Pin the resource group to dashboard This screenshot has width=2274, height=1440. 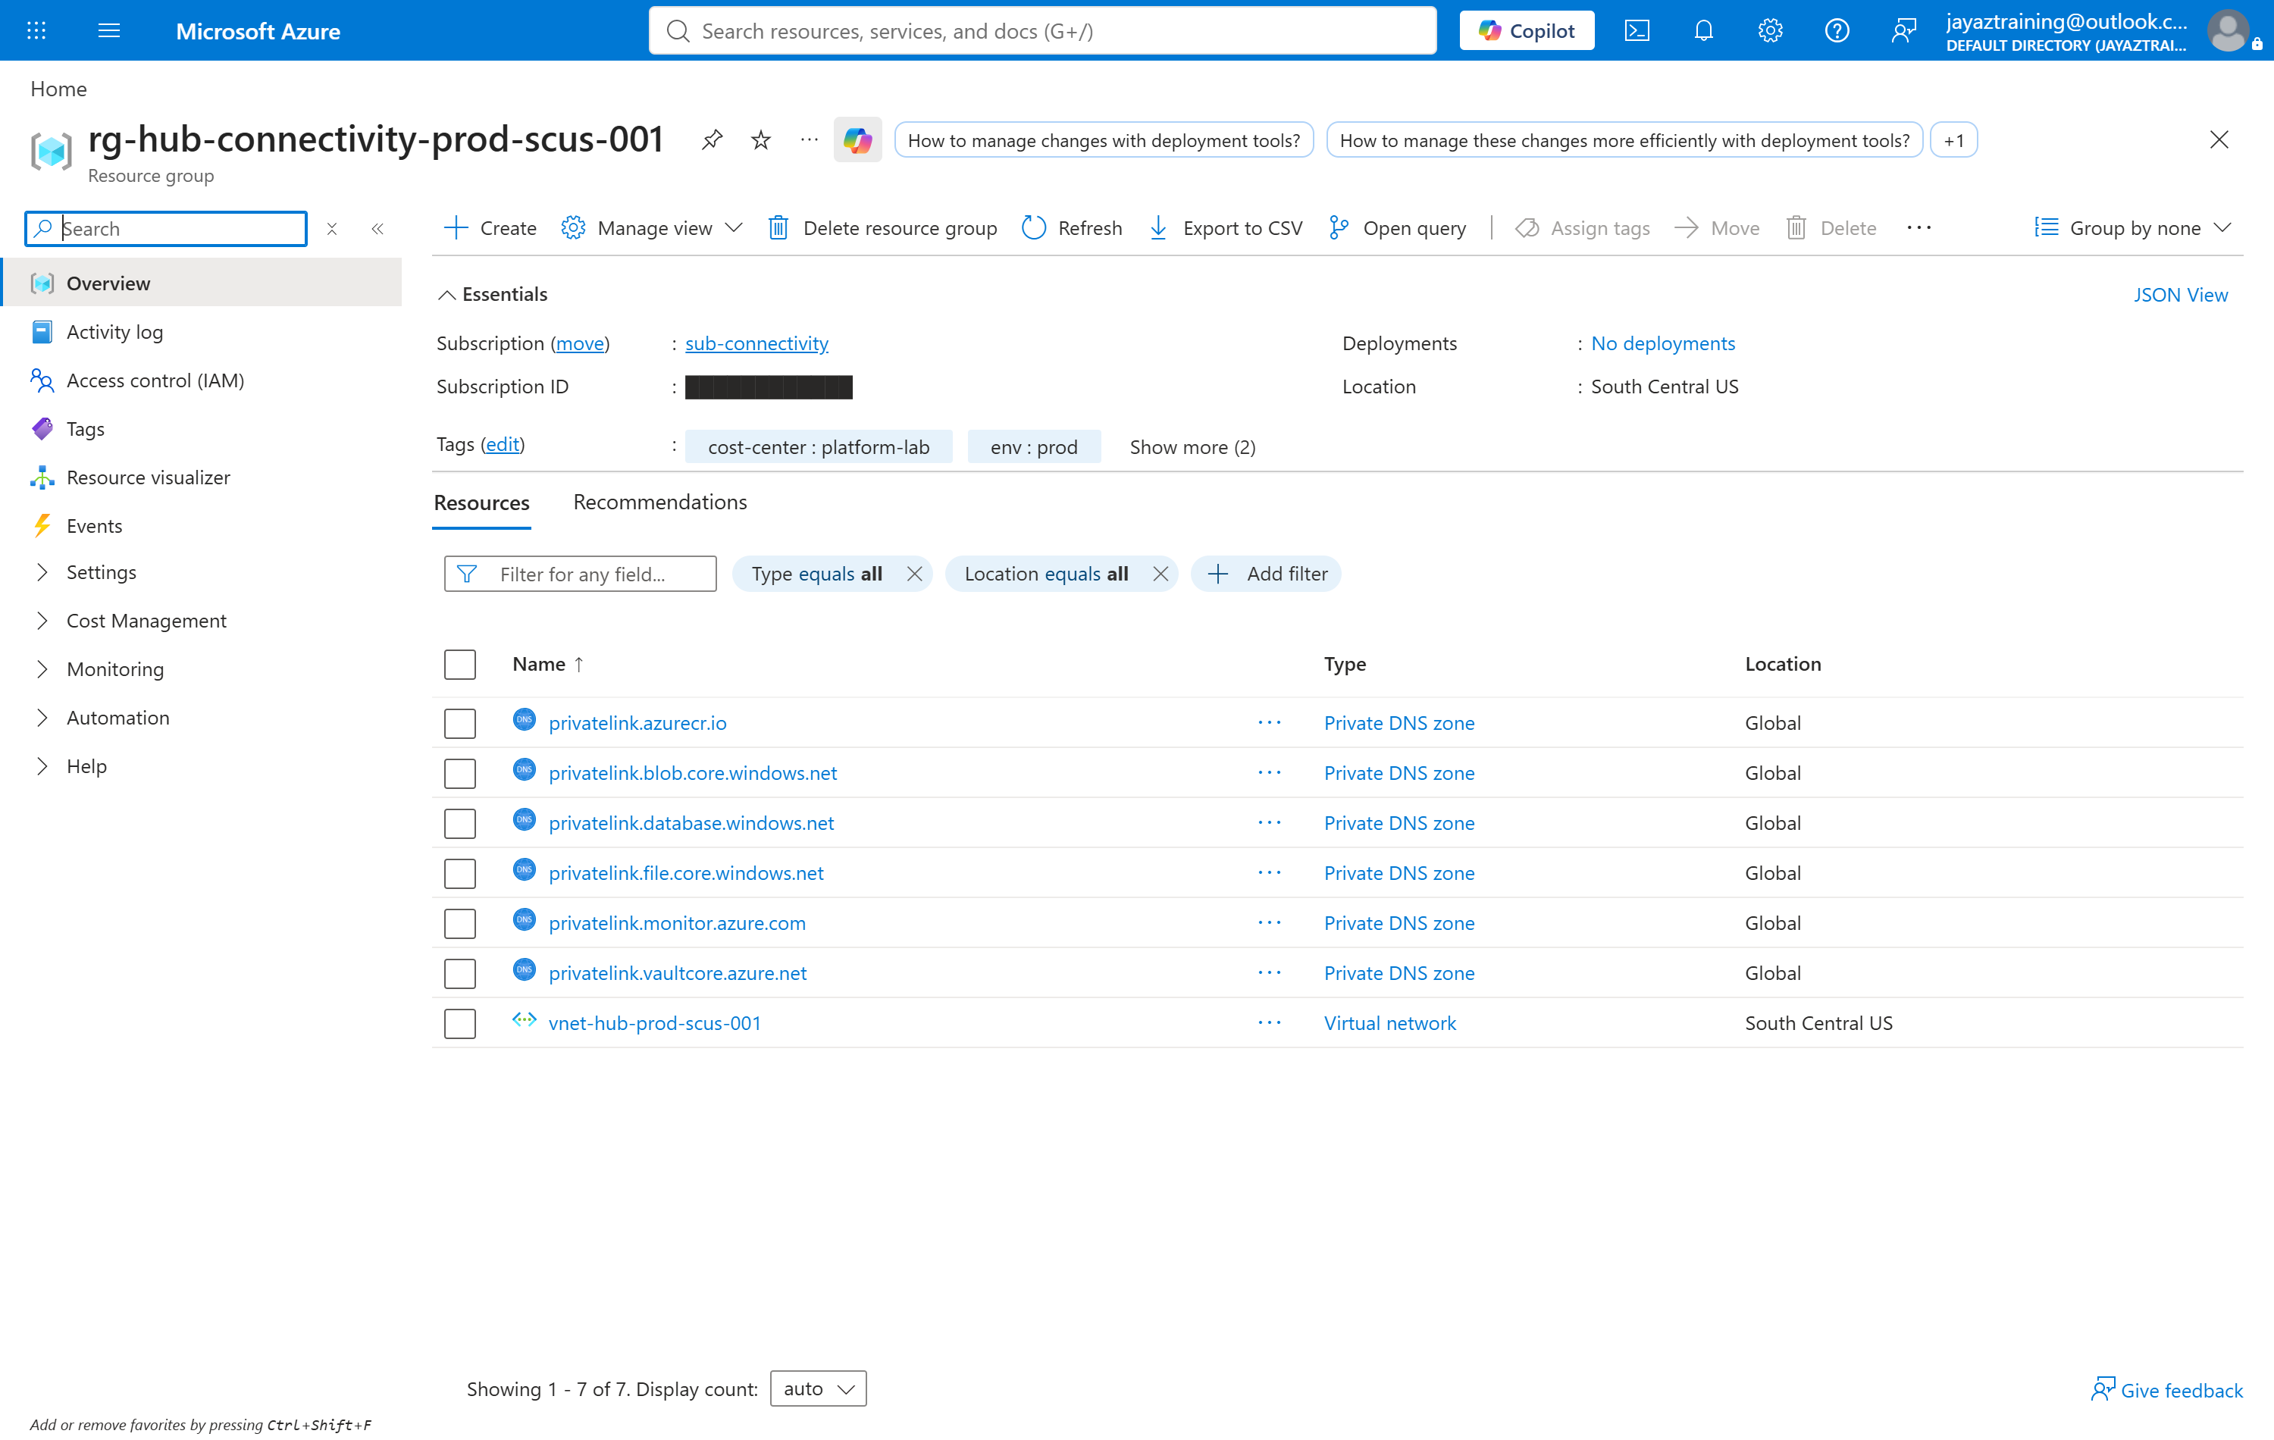[x=712, y=139]
